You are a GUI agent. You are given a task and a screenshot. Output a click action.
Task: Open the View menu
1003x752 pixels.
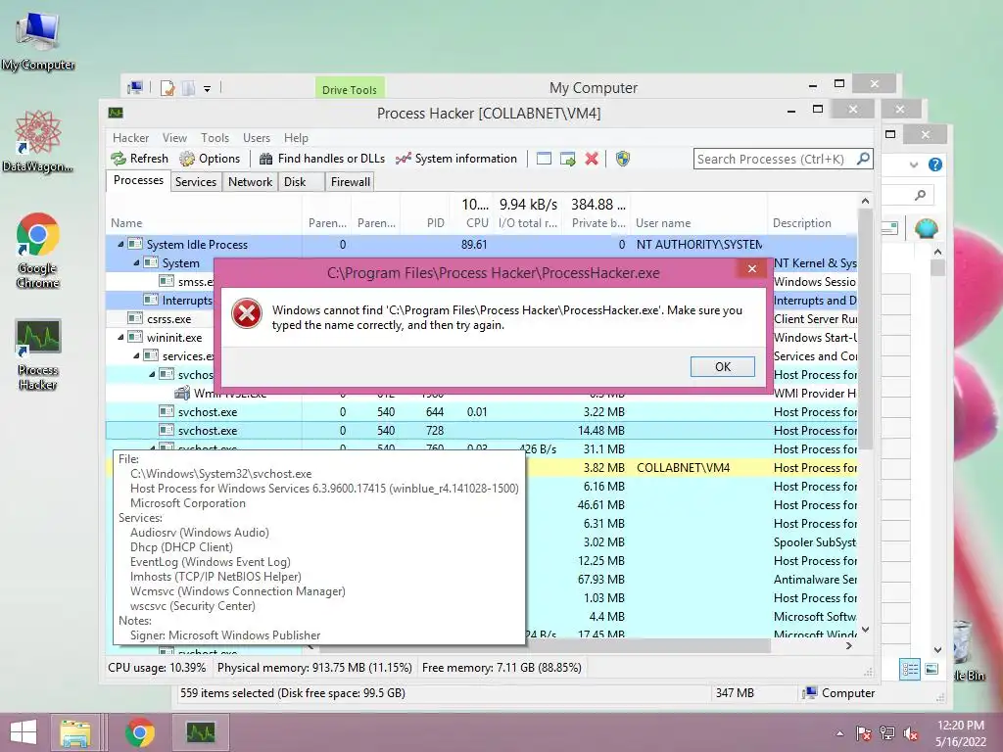click(174, 137)
